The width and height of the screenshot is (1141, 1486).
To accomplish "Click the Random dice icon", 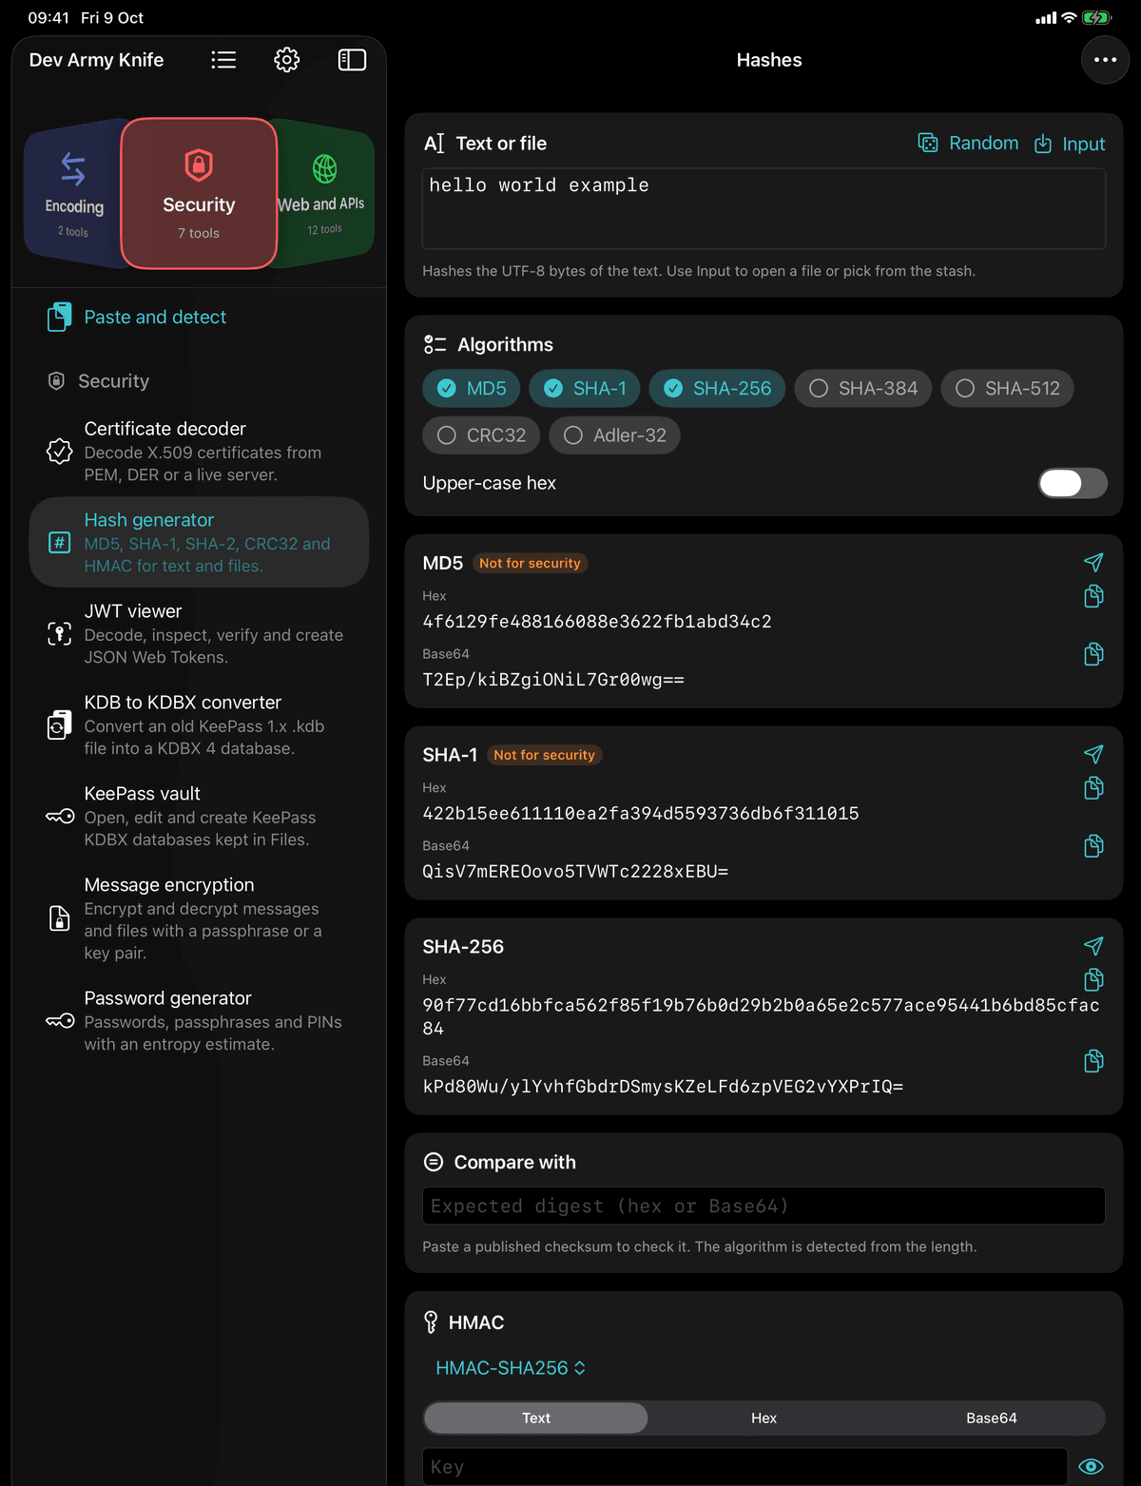I will pyautogui.click(x=928, y=143).
